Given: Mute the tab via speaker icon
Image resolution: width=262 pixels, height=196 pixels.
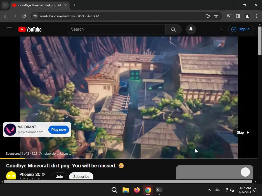Looking at the screenshot, I should 59,5.
